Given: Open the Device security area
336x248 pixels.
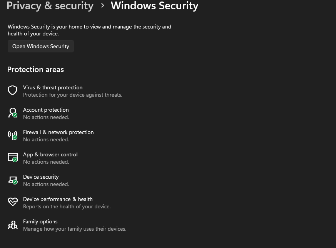Looking at the screenshot, I should click(x=41, y=177).
